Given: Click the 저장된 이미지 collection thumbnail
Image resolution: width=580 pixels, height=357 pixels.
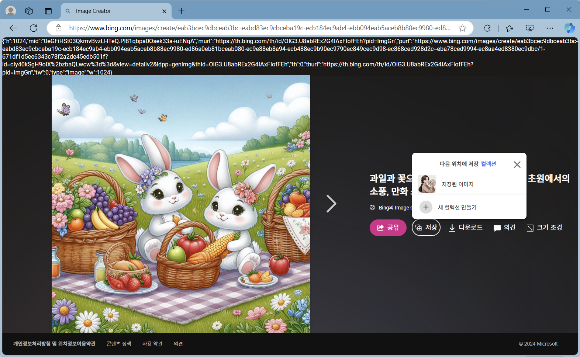Looking at the screenshot, I should [427, 184].
